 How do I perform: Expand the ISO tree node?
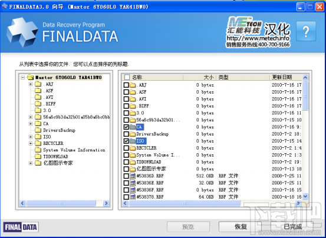click(x=31, y=137)
